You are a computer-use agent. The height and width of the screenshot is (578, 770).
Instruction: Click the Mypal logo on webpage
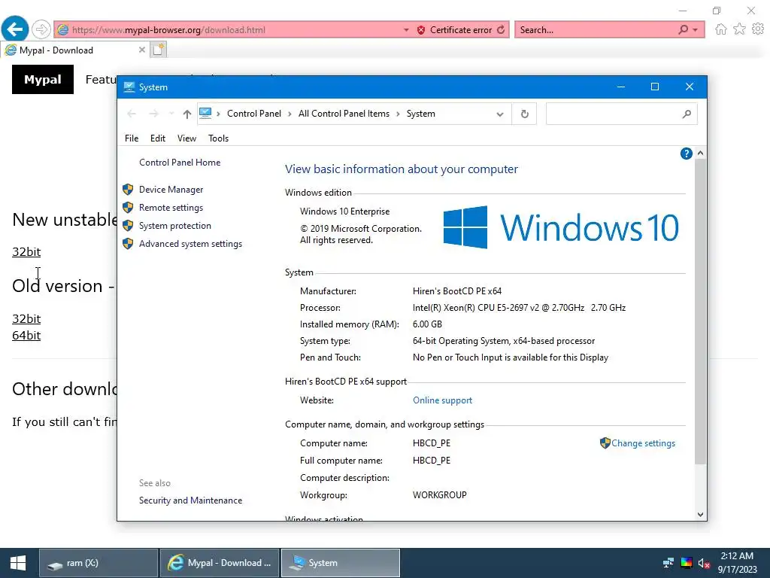(x=43, y=80)
